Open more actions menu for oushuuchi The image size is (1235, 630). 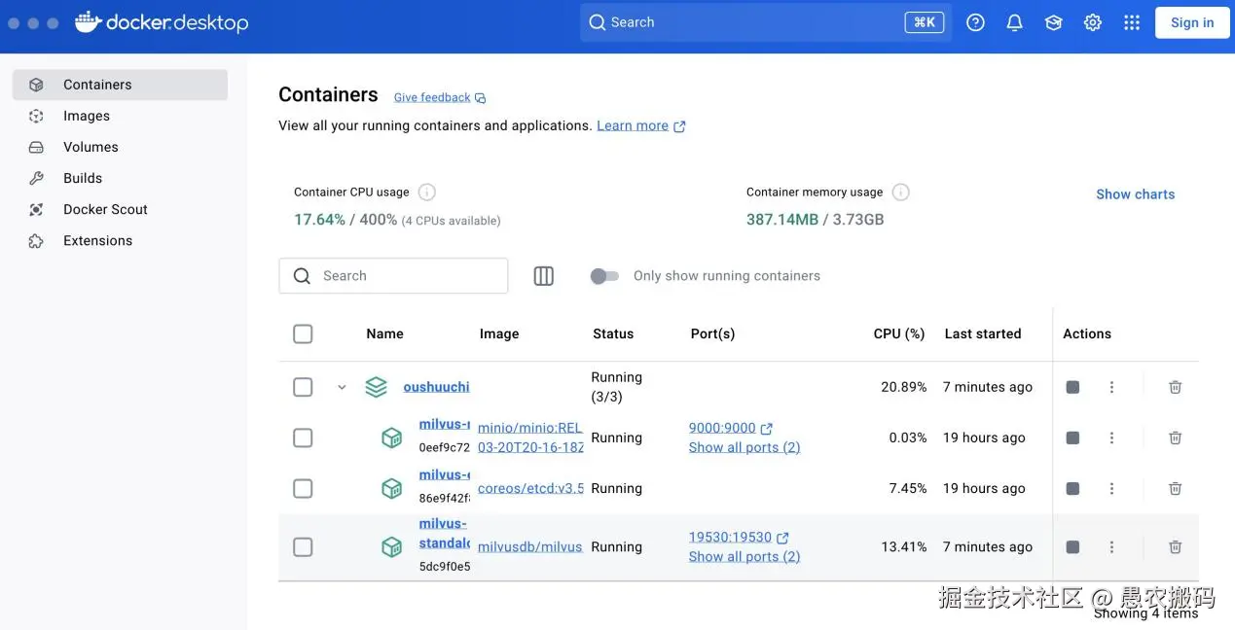(x=1111, y=387)
